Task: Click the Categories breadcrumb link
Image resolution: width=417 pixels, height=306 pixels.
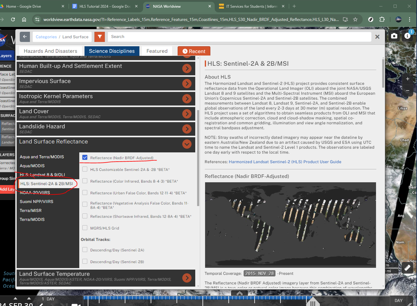Action: tap(46, 37)
